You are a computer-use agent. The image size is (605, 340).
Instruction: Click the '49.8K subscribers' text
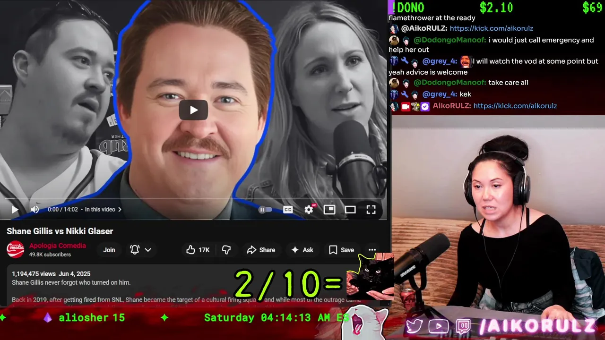point(50,255)
